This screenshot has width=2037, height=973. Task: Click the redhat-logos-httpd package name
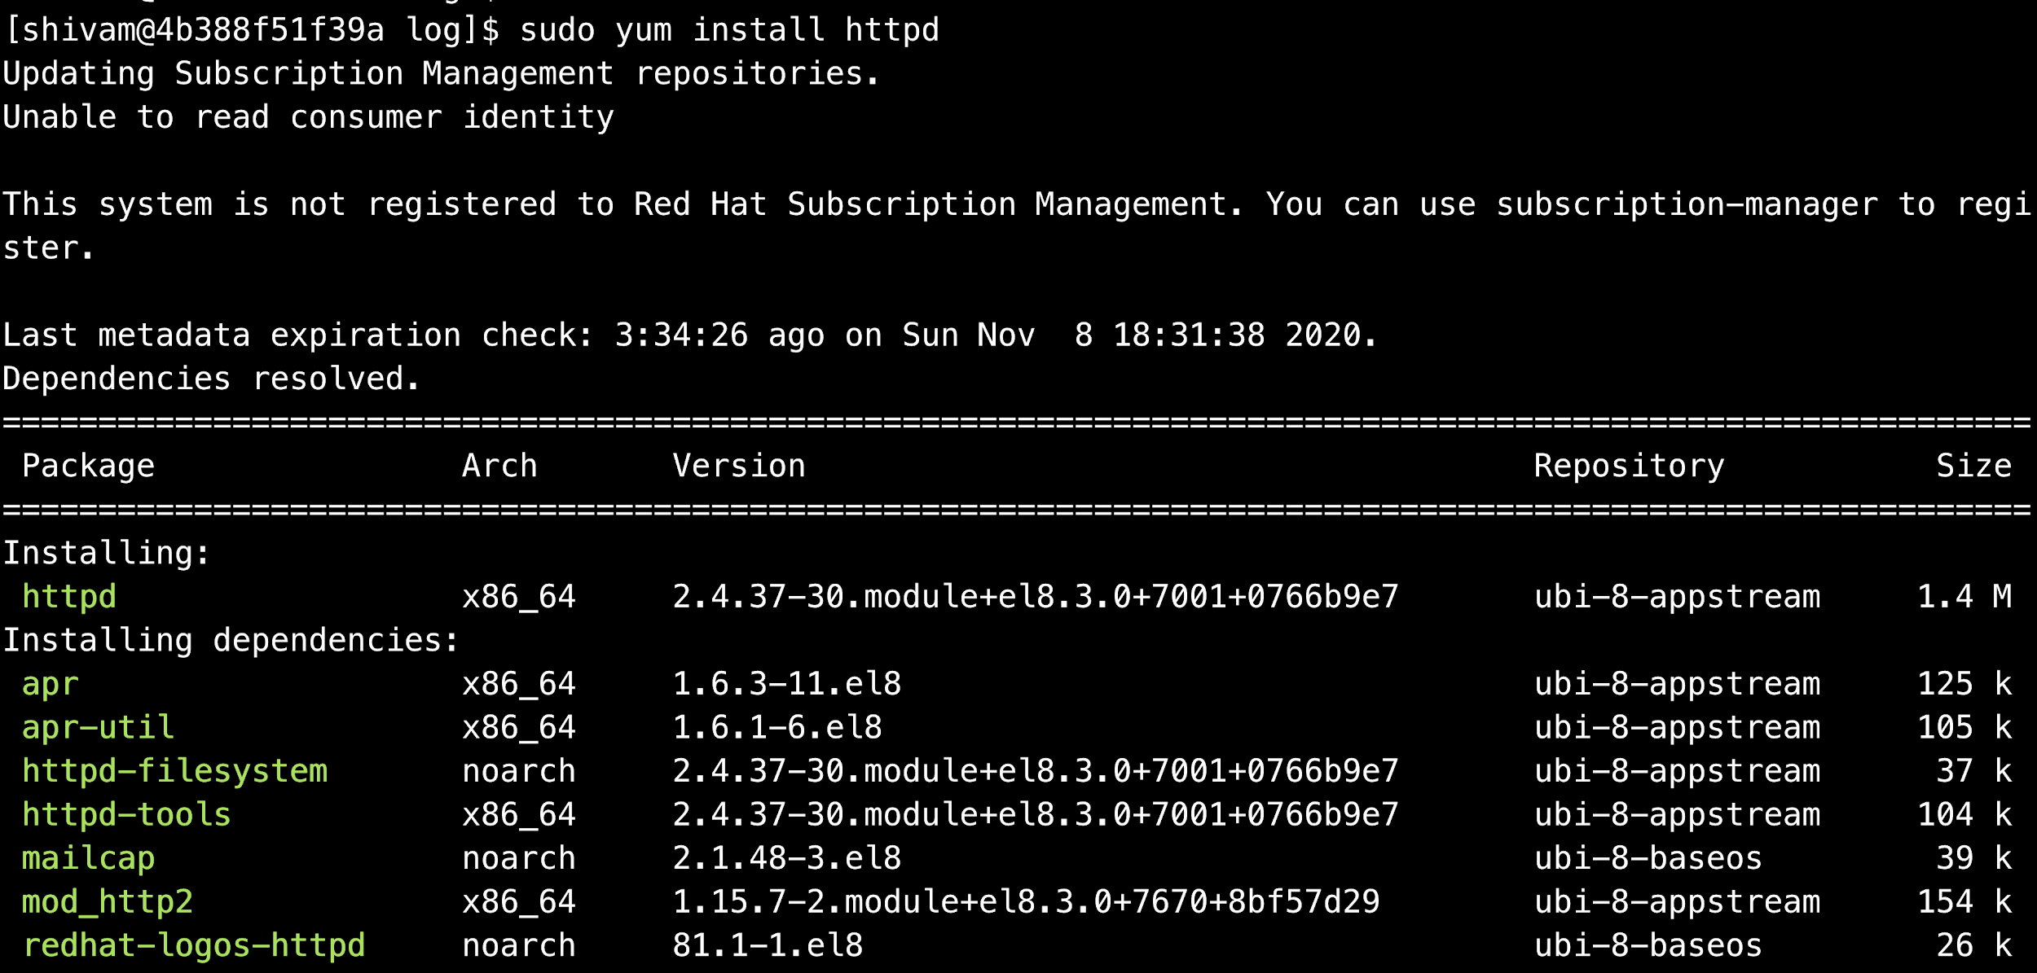[x=194, y=946]
